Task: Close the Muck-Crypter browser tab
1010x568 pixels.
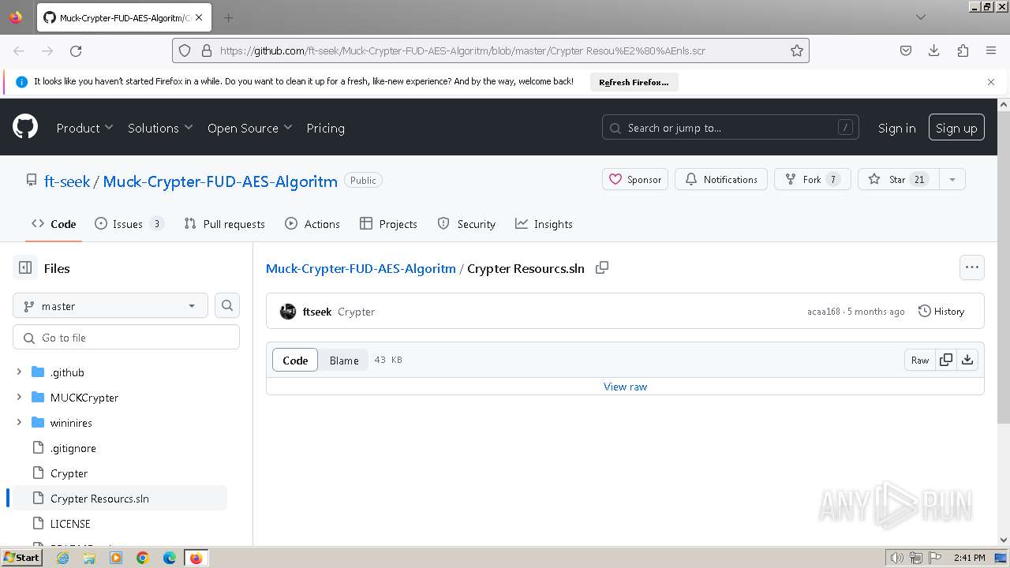Action: (198, 17)
